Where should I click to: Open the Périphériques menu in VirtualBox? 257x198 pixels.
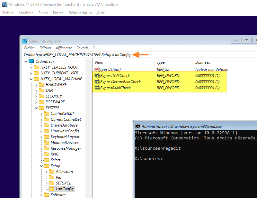click(x=80, y=13)
